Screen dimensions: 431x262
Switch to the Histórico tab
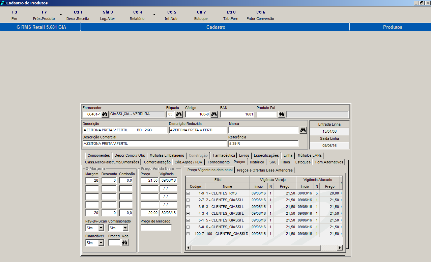click(257, 162)
